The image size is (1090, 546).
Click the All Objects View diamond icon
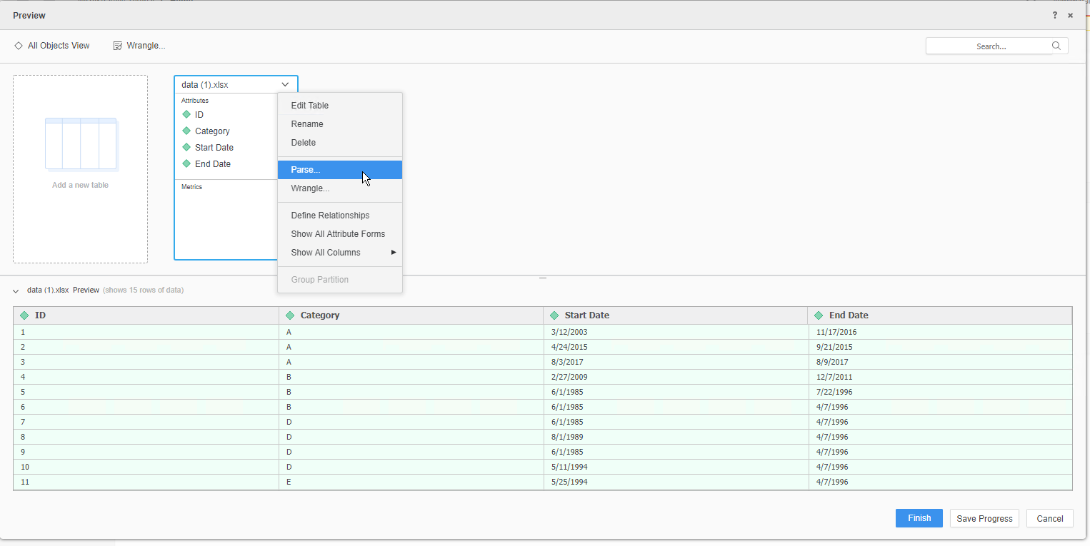(19, 45)
